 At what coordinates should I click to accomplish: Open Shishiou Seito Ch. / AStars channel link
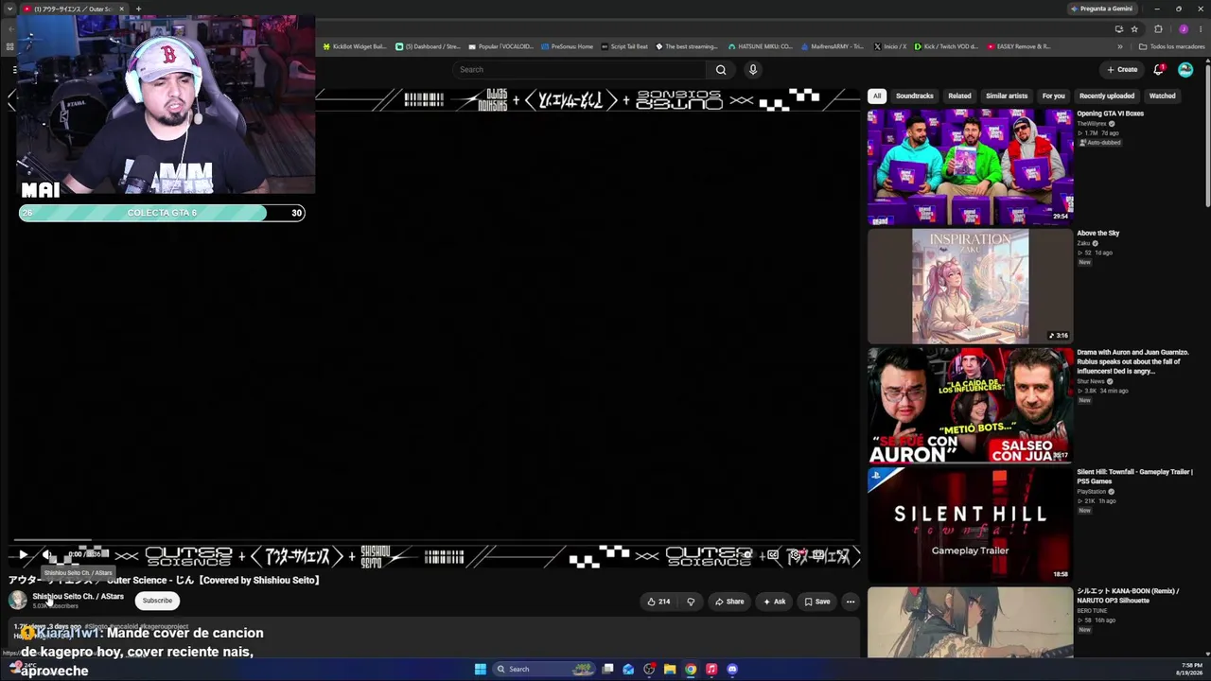(78, 597)
